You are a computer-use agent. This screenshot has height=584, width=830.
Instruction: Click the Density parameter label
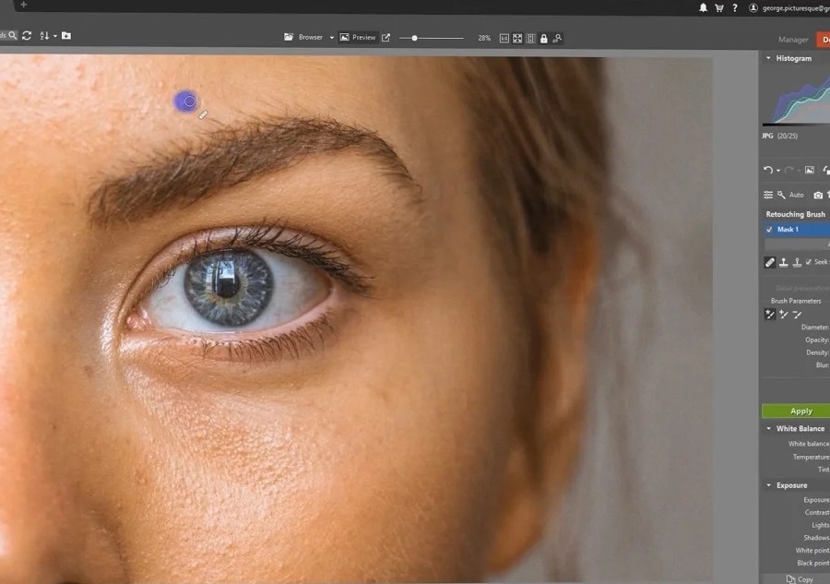point(818,352)
